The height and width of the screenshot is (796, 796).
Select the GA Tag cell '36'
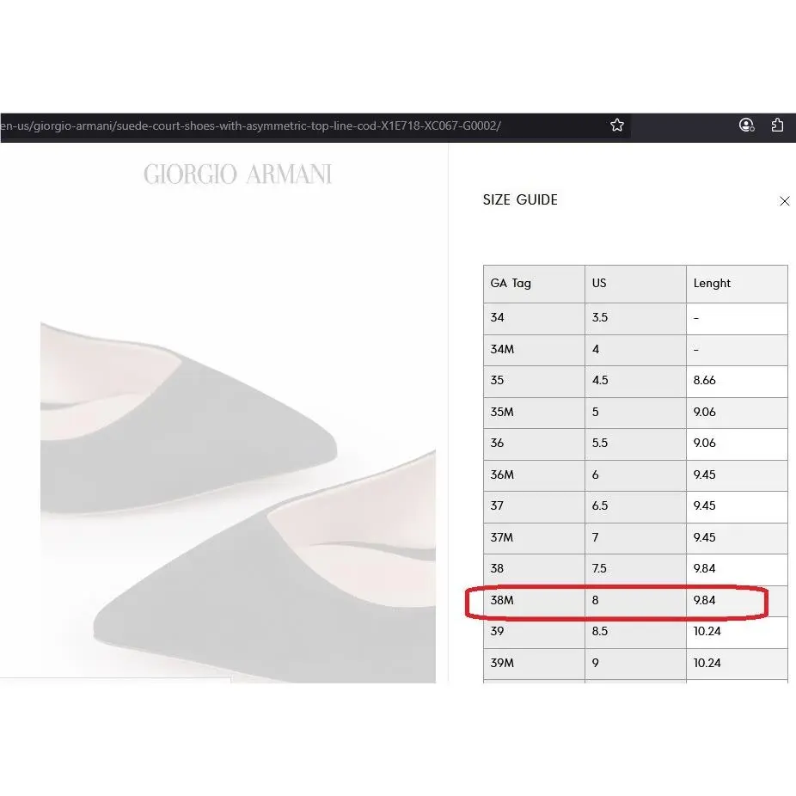click(x=534, y=444)
